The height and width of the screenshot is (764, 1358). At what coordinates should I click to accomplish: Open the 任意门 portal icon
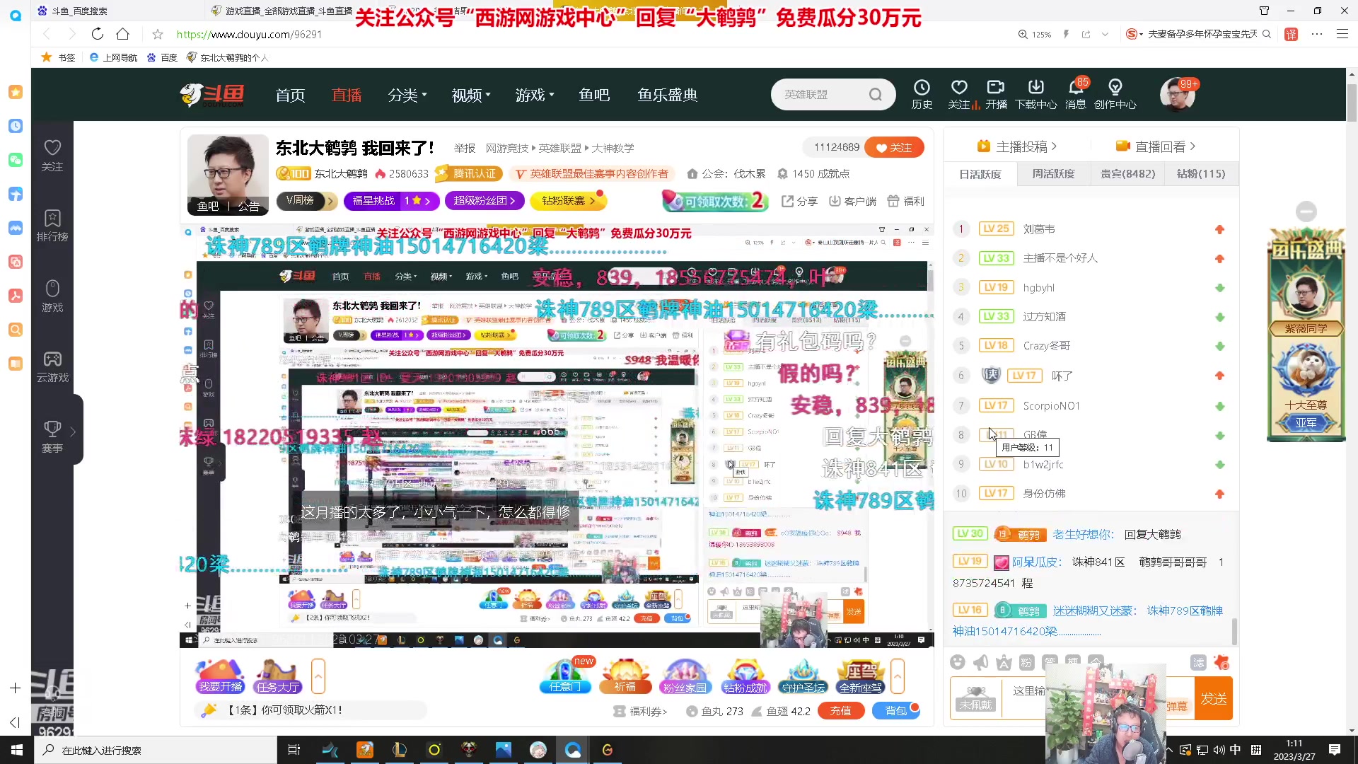pyautogui.click(x=564, y=676)
